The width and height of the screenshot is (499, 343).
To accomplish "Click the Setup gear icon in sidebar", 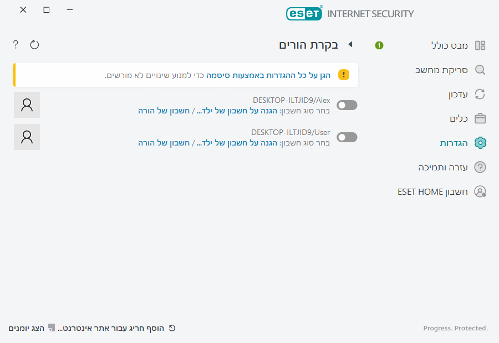I will 480,143.
